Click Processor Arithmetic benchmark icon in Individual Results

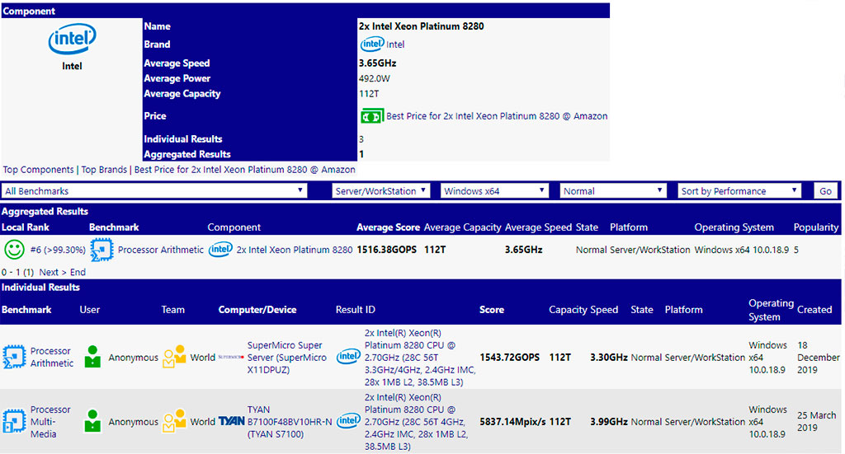coord(13,357)
